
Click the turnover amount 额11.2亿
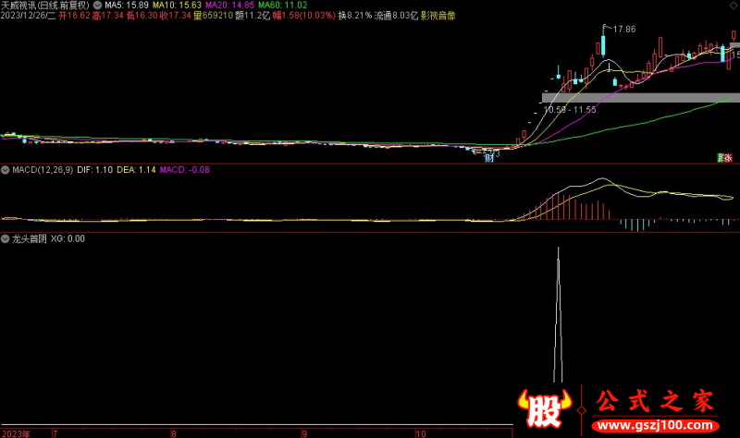coord(253,16)
